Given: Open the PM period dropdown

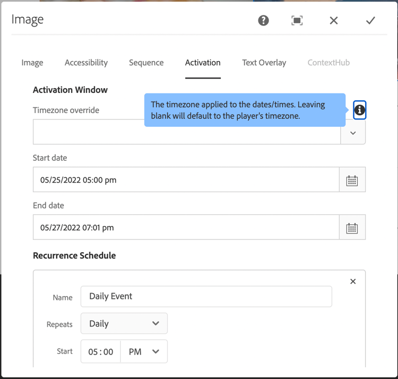Looking at the screenshot, I should click(x=144, y=351).
